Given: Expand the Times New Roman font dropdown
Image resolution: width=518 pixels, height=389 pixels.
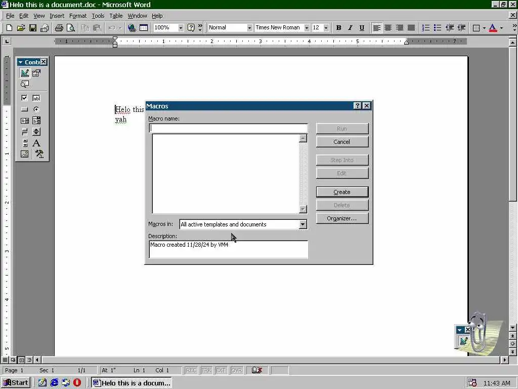Looking at the screenshot, I should pyautogui.click(x=307, y=28).
